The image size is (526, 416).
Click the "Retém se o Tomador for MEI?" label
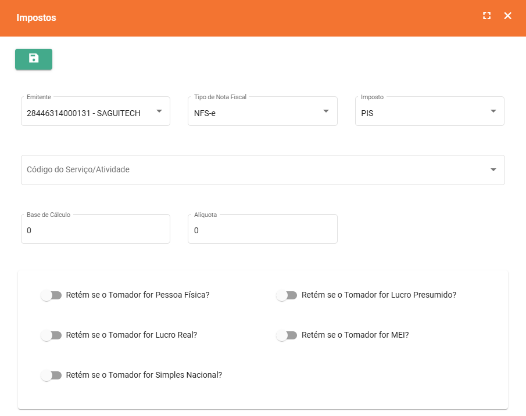355,335
